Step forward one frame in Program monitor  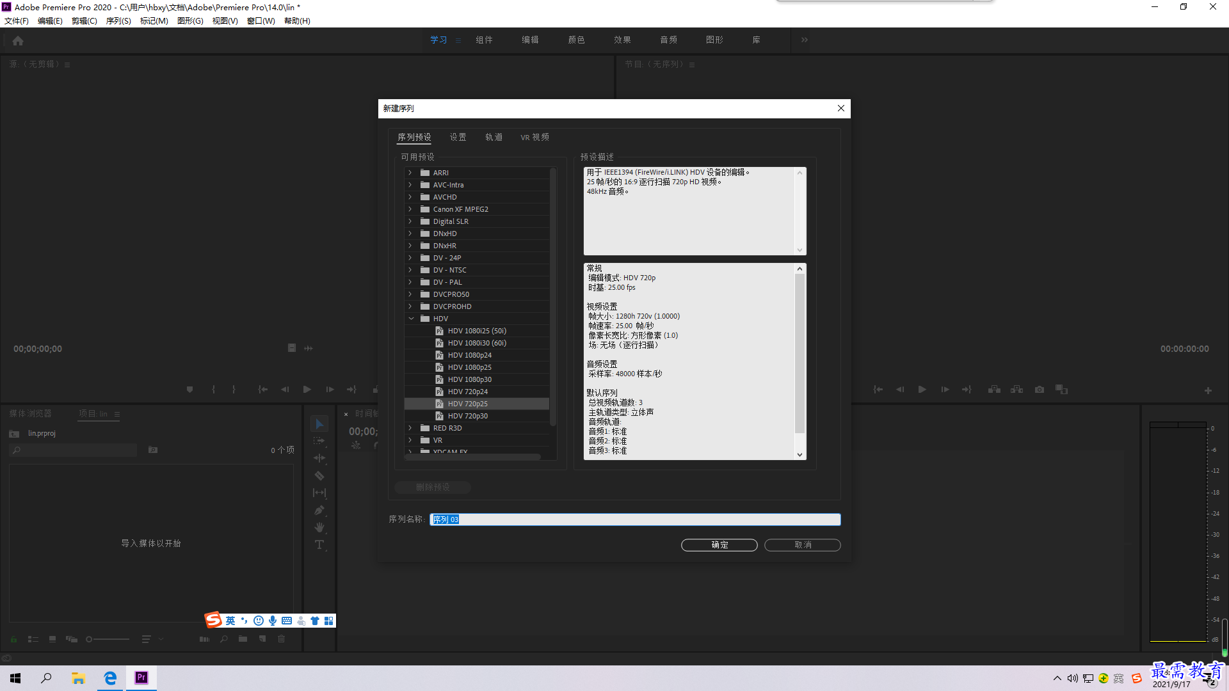[945, 389]
